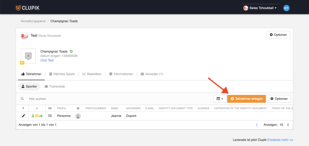Click the search magnifier icon
Viewport: 309px width, 146px height.
pos(22,99)
